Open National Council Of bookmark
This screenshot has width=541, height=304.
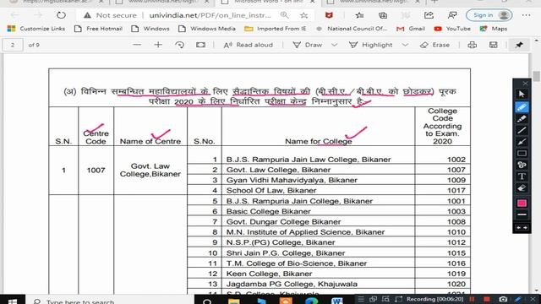click(352, 29)
